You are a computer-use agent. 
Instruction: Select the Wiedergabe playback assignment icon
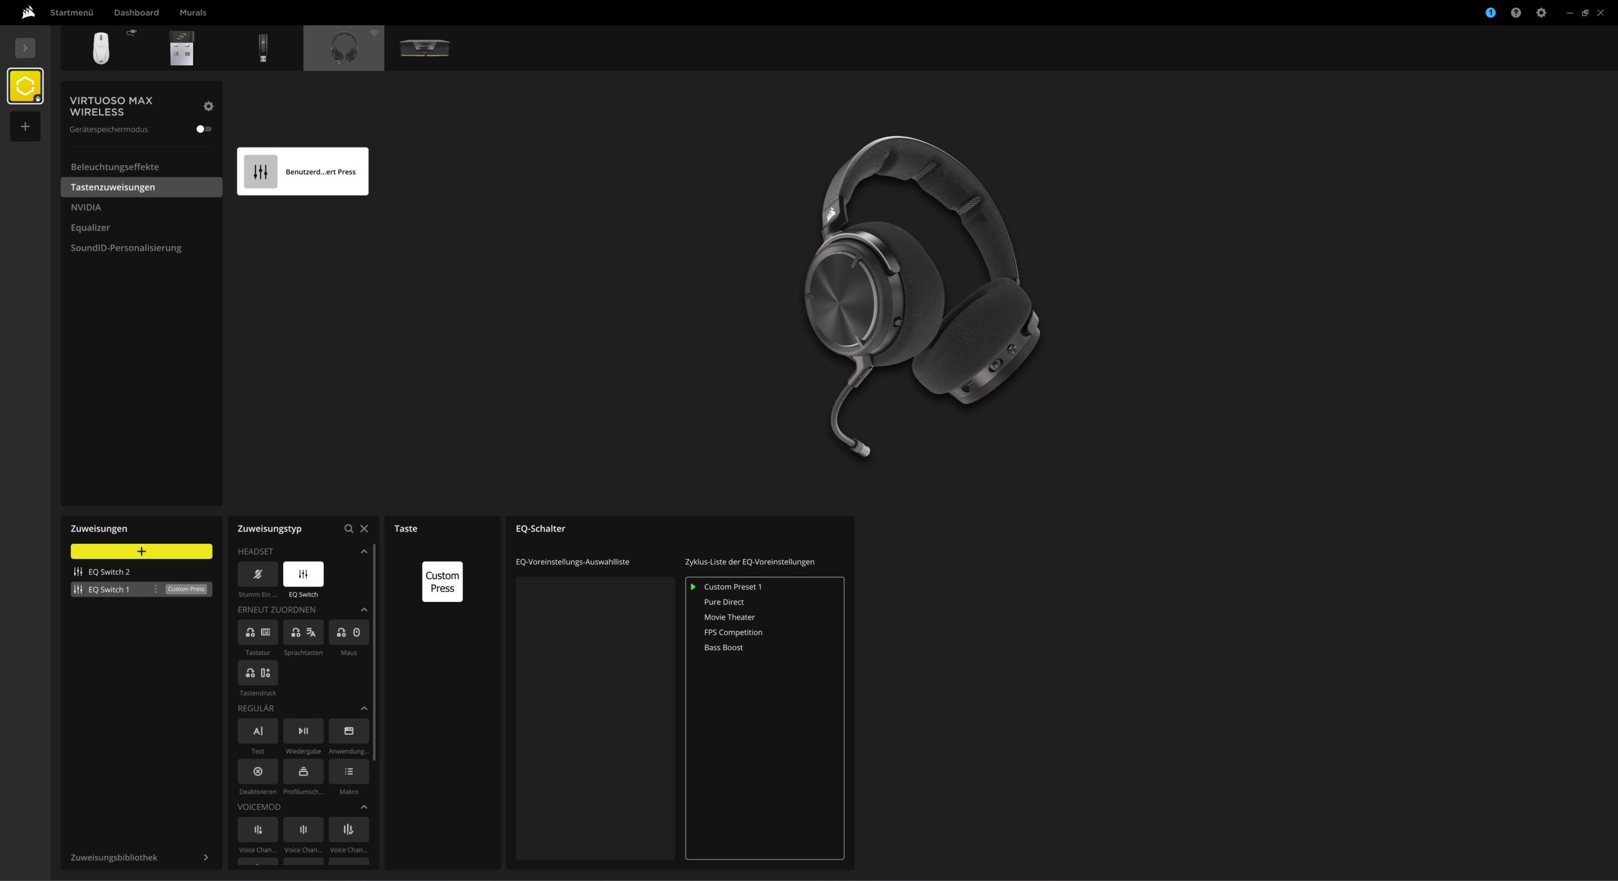303,731
